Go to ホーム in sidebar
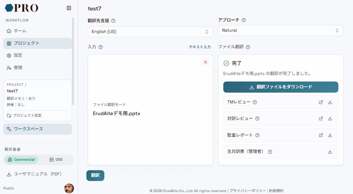 (x=37, y=31)
